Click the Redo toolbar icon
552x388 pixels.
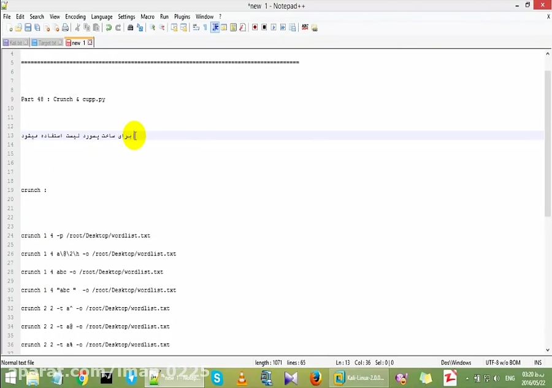point(118,28)
